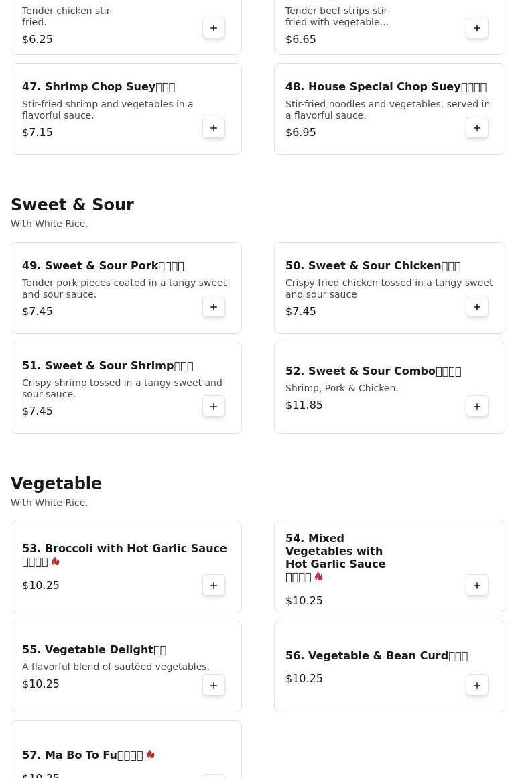Click the flame icon beside Broccoli dish
The height and width of the screenshot is (778, 516).
click(56, 562)
